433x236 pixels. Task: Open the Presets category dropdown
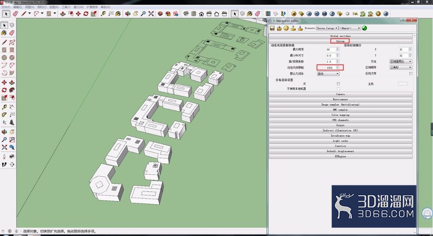(327, 28)
